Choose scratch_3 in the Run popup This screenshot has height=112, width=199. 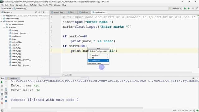pos(98,55)
